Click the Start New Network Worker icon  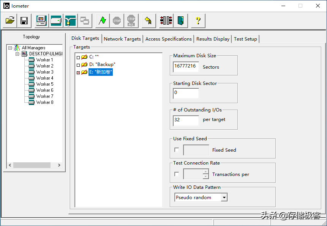click(70, 20)
